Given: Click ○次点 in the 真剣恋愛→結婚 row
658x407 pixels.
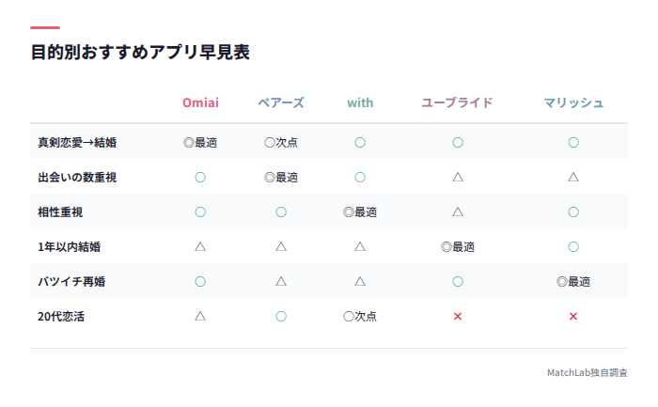Looking at the screenshot, I should click(281, 143).
